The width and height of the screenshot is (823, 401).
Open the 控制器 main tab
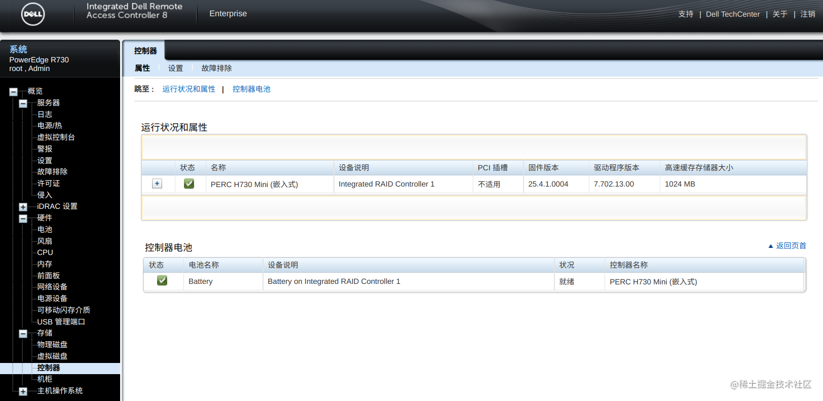(145, 51)
